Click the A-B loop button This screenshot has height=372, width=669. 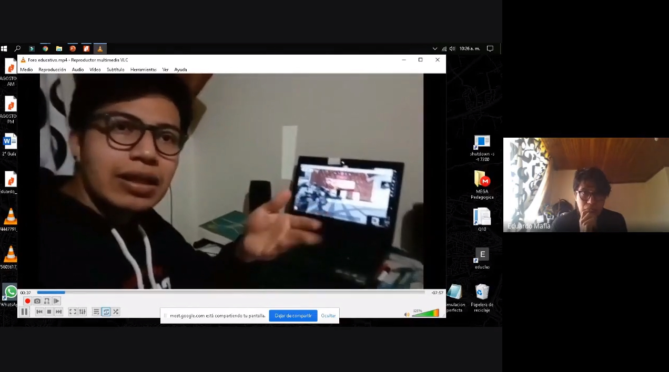[x=47, y=301]
